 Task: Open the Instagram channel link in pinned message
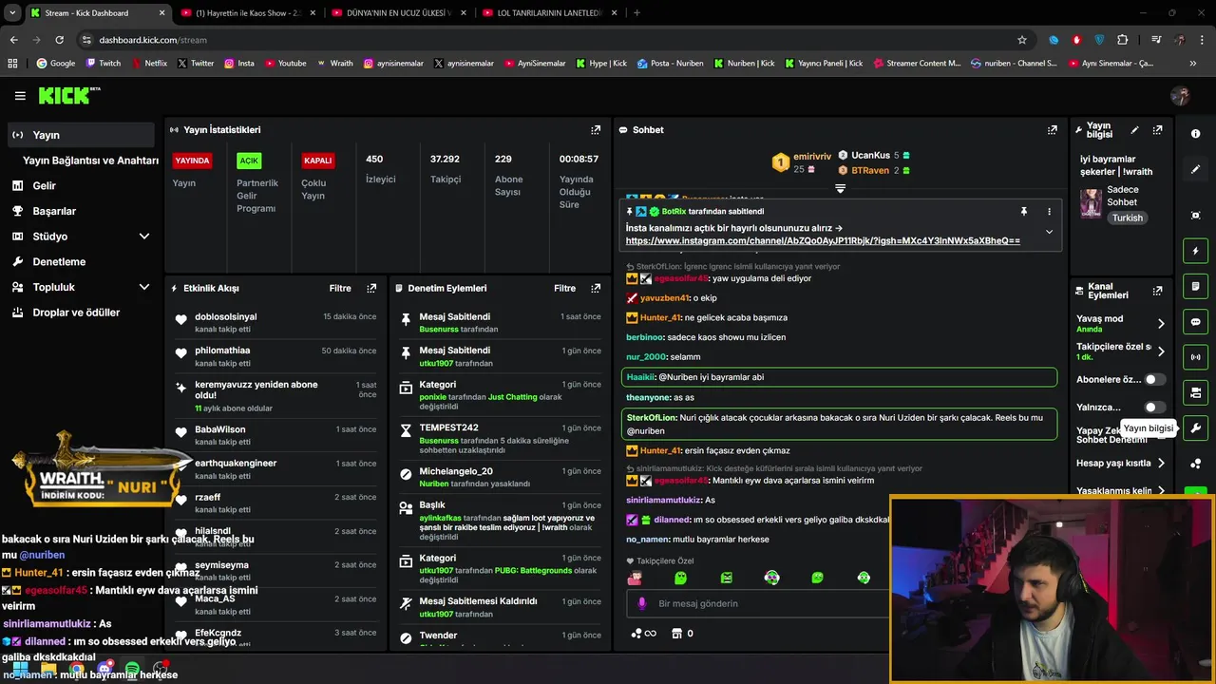click(x=823, y=241)
